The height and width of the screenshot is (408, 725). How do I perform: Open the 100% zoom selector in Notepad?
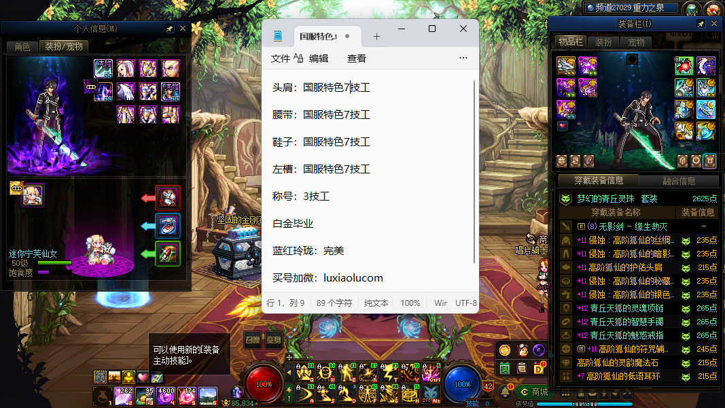point(410,303)
